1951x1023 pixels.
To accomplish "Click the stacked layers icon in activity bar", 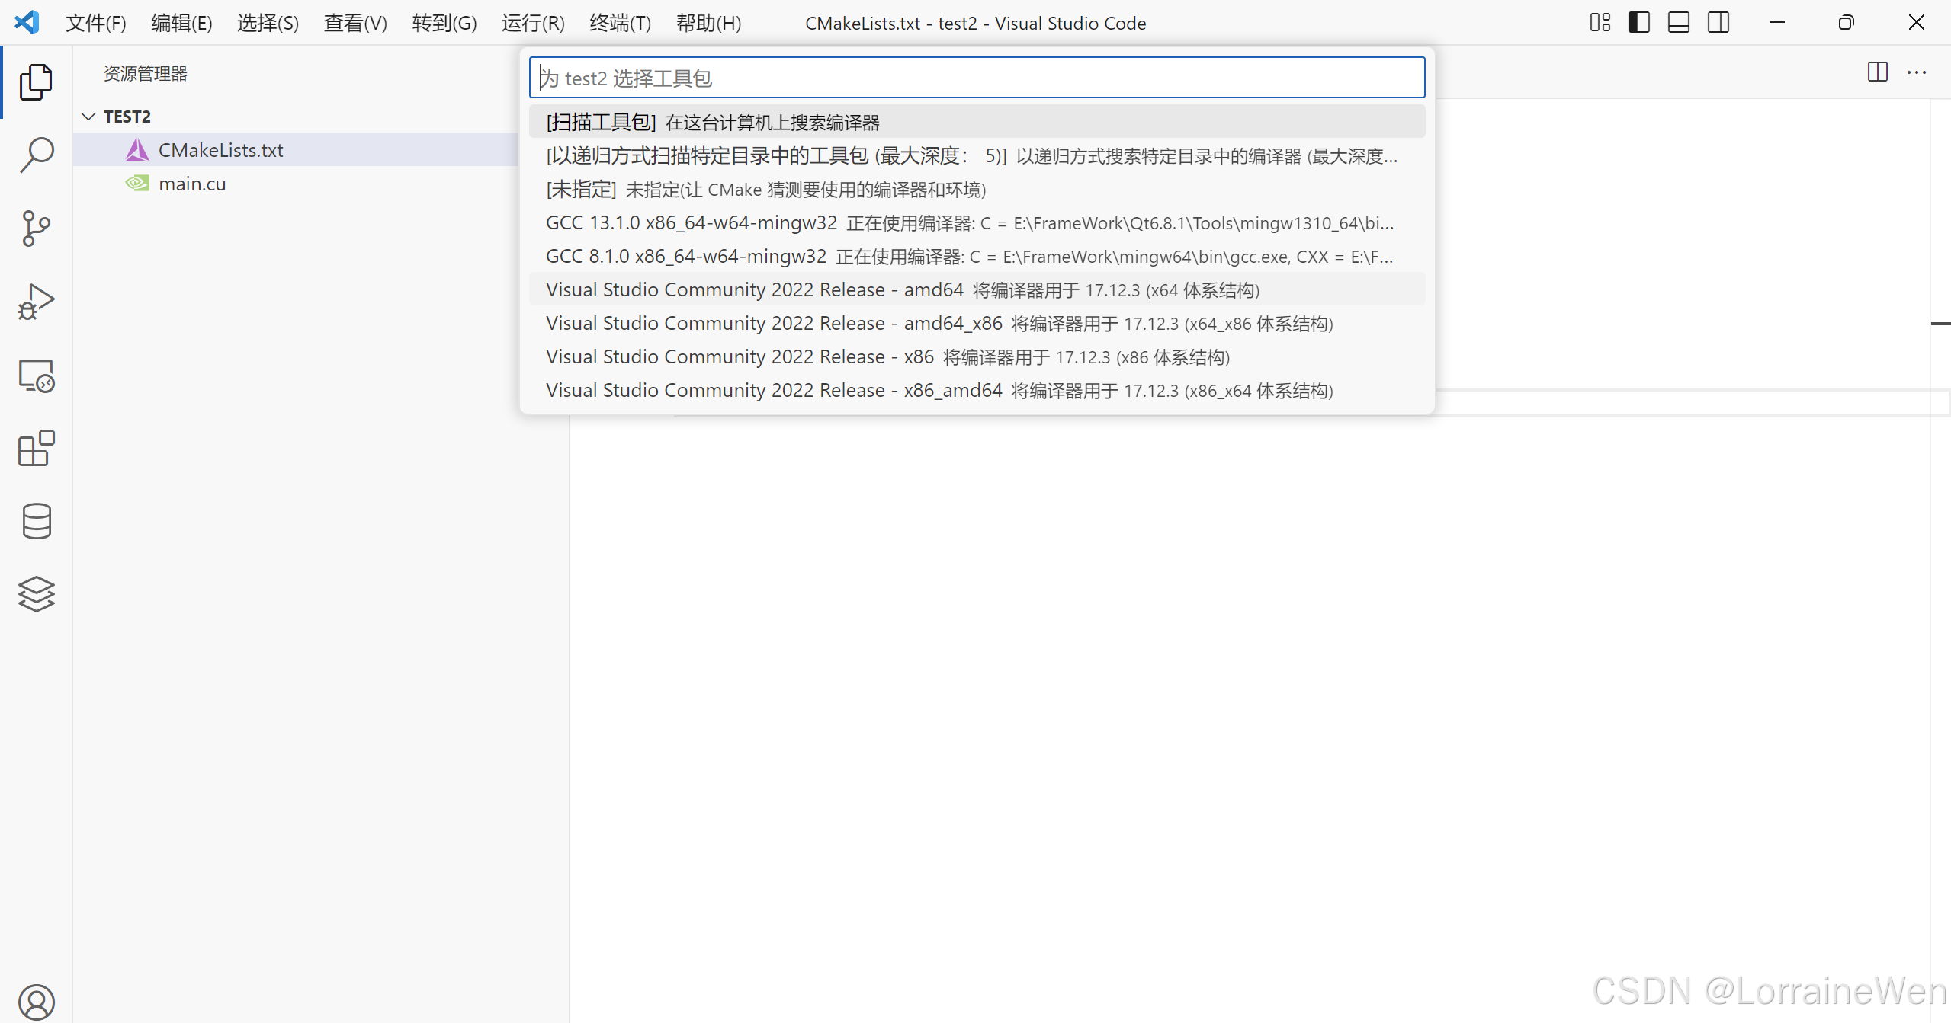I will point(36,594).
